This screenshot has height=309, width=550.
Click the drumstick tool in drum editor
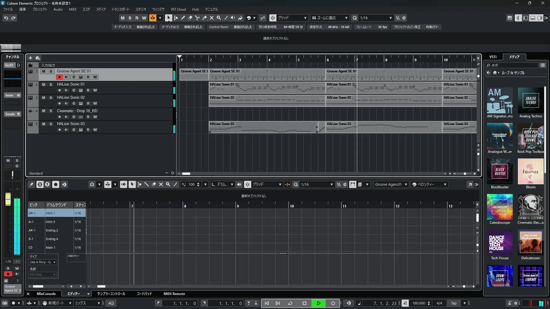(146, 185)
